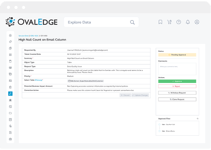The height and width of the screenshot is (150, 211).
Task: Click the stacked-pages catalog sidebar icon
Action: (x=11, y=48)
